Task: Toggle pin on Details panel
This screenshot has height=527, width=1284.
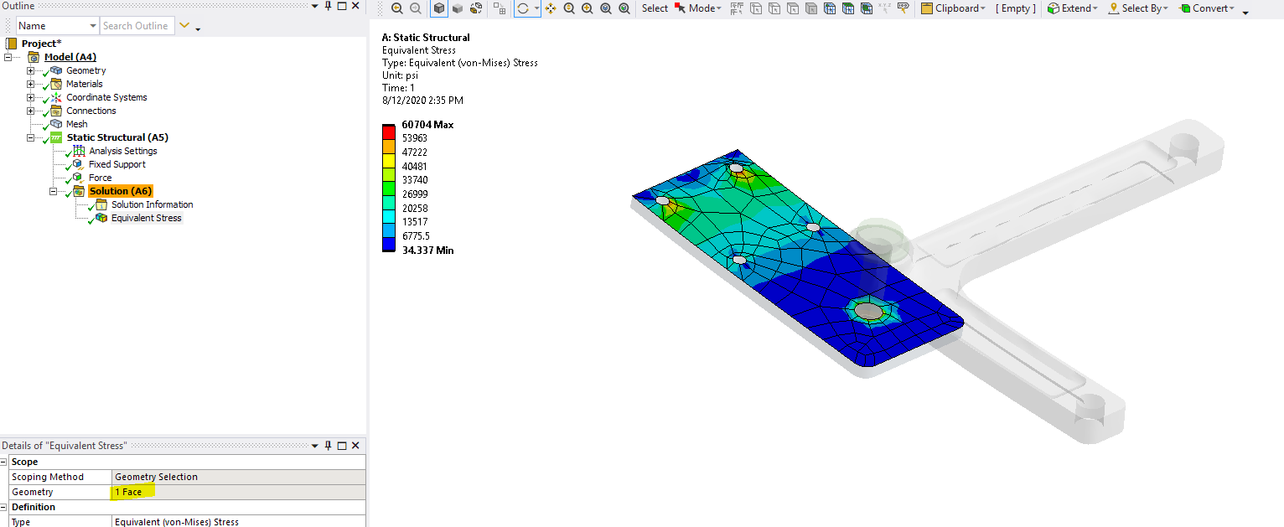Action: [x=328, y=446]
